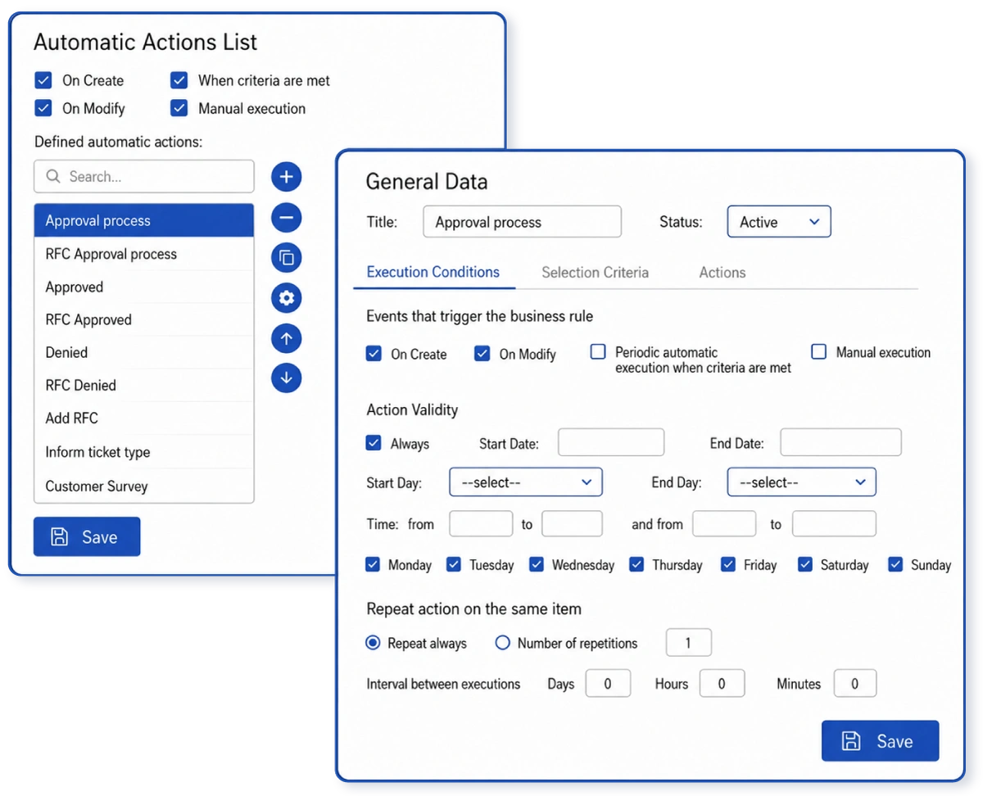Open the Status dropdown showing Active
Image resolution: width=983 pixels, height=796 pixels.
(x=779, y=222)
